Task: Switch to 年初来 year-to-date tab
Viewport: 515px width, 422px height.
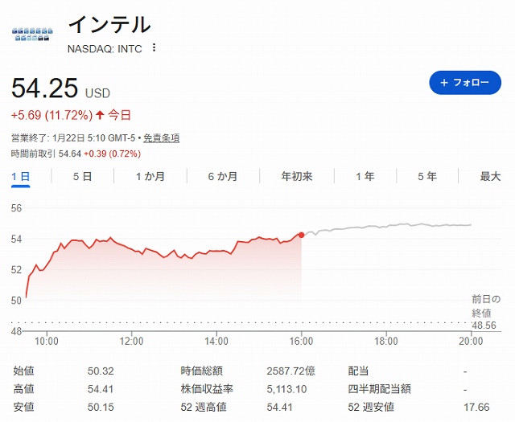Action: (x=297, y=177)
